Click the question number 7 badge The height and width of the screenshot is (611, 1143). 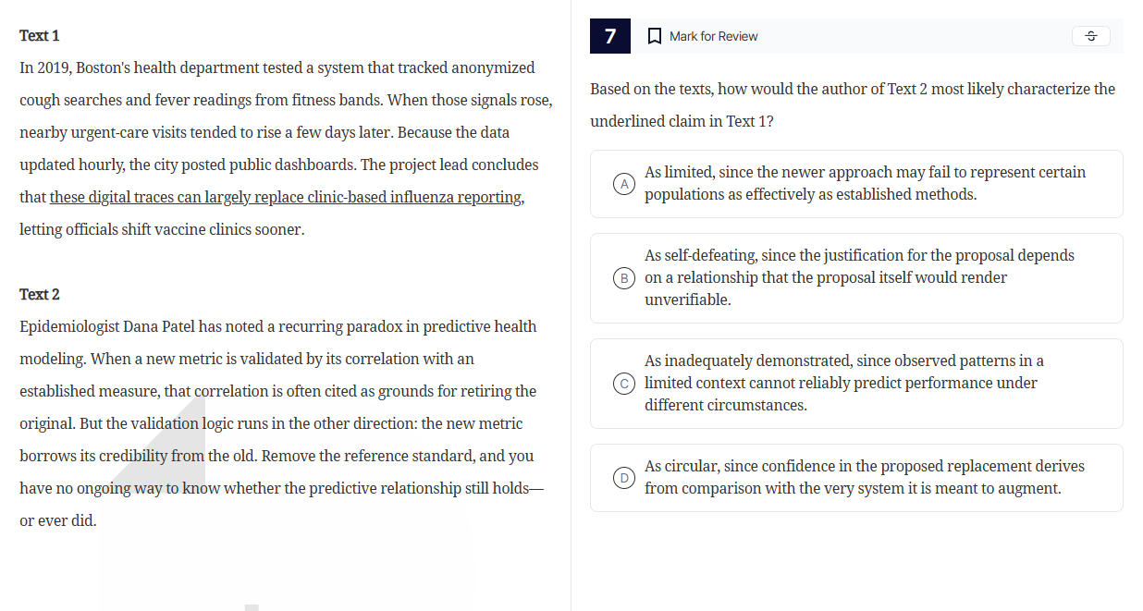click(x=610, y=36)
